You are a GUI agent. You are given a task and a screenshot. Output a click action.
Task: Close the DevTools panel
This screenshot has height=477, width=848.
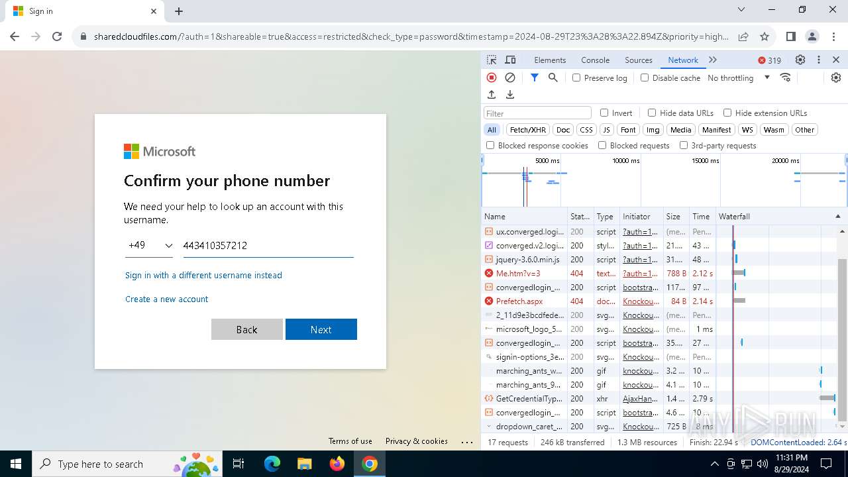click(x=836, y=60)
